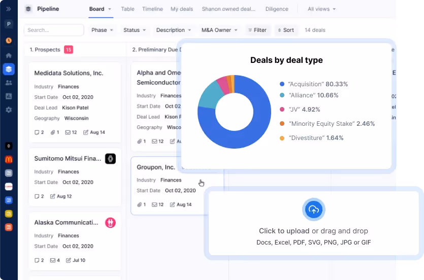Open the yellow grid icon in sidebar
This screenshot has height=280, width=424.
pyautogui.click(x=9, y=214)
